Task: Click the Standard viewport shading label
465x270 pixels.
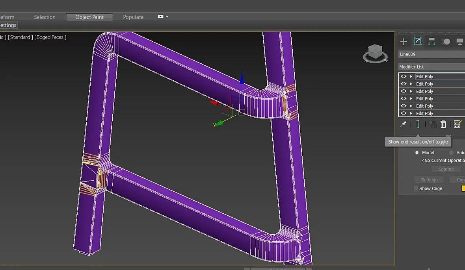Action: pyautogui.click(x=20, y=37)
